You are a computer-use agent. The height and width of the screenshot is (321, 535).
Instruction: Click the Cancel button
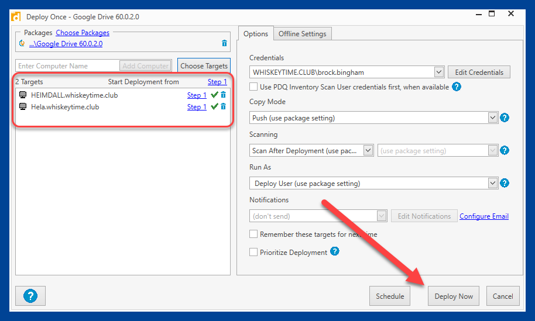(x=503, y=296)
